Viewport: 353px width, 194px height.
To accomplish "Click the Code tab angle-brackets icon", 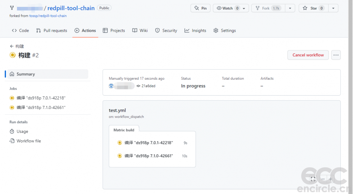I will pyautogui.click(x=14, y=30).
